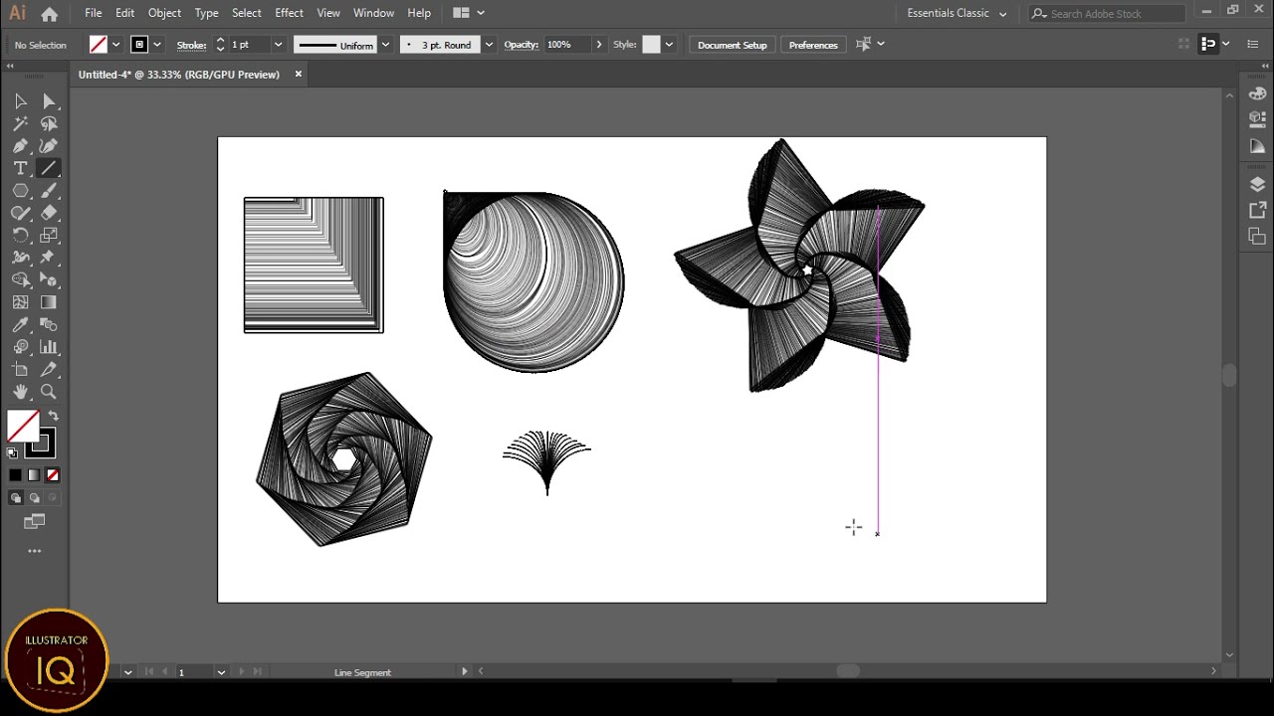Open the Window menu

374,13
